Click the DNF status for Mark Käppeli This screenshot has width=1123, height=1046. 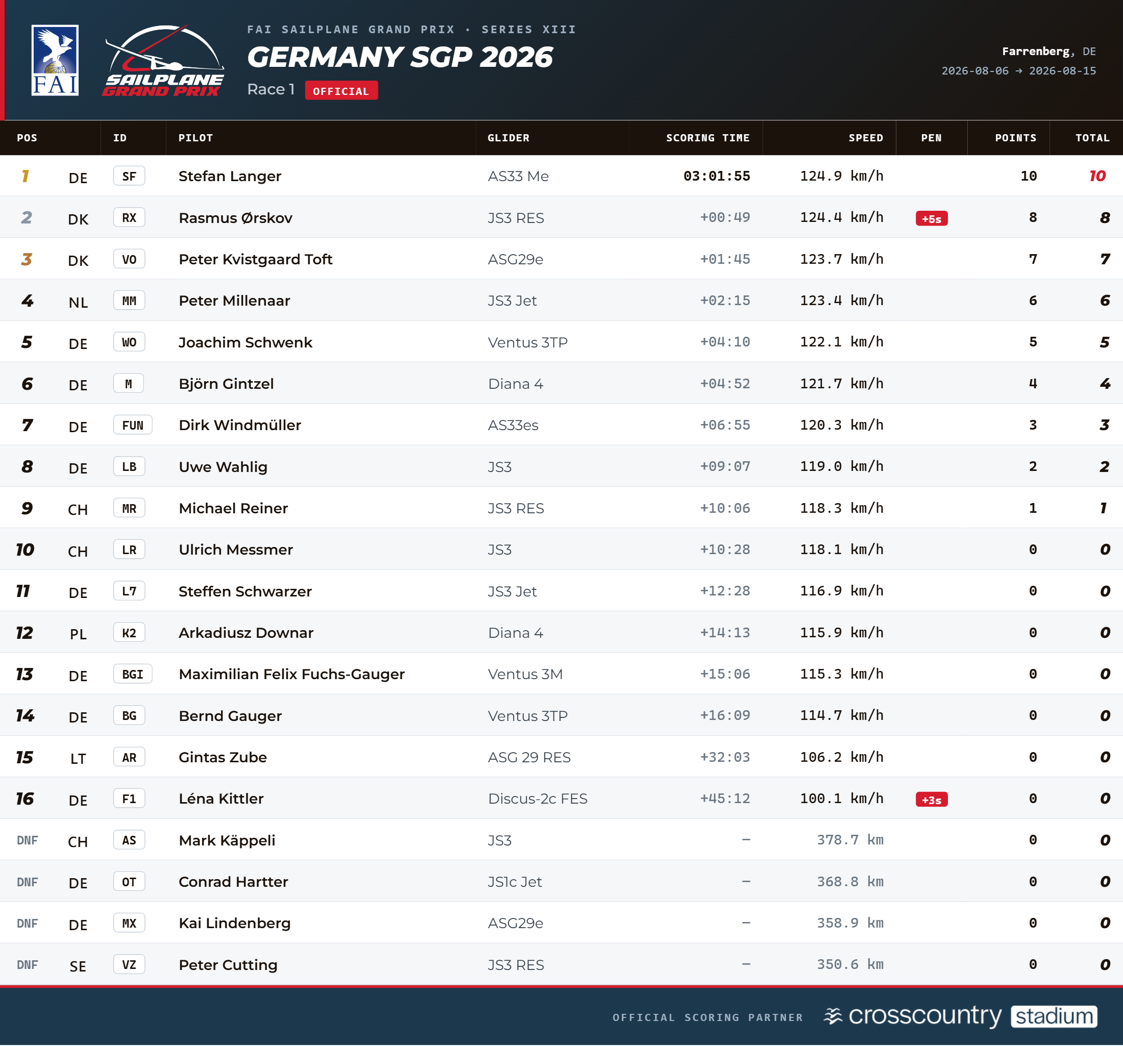(x=27, y=840)
